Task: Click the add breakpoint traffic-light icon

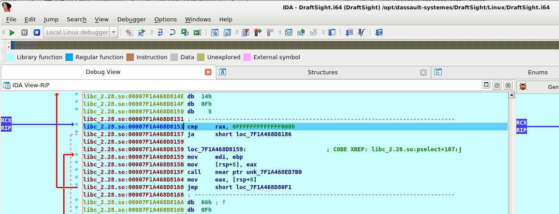Action: [257, 32]
